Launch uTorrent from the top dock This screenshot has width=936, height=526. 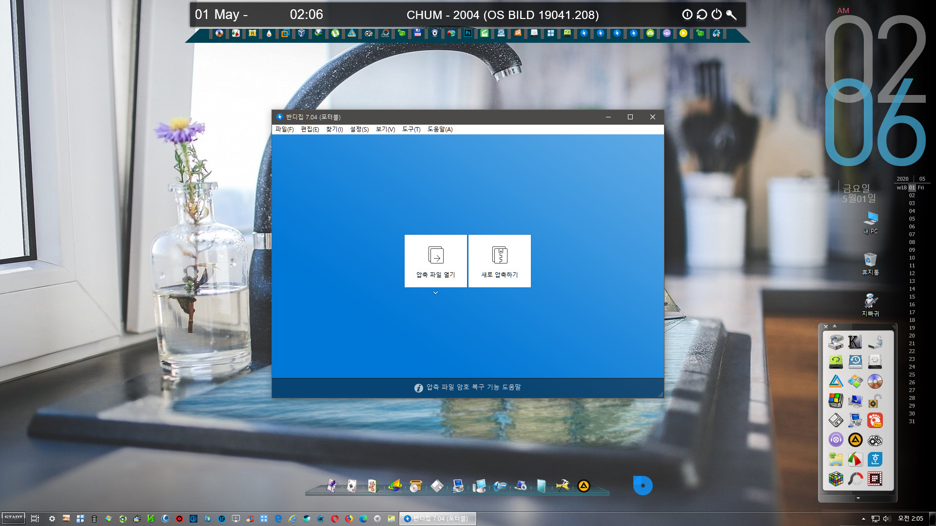coord(335,33)
